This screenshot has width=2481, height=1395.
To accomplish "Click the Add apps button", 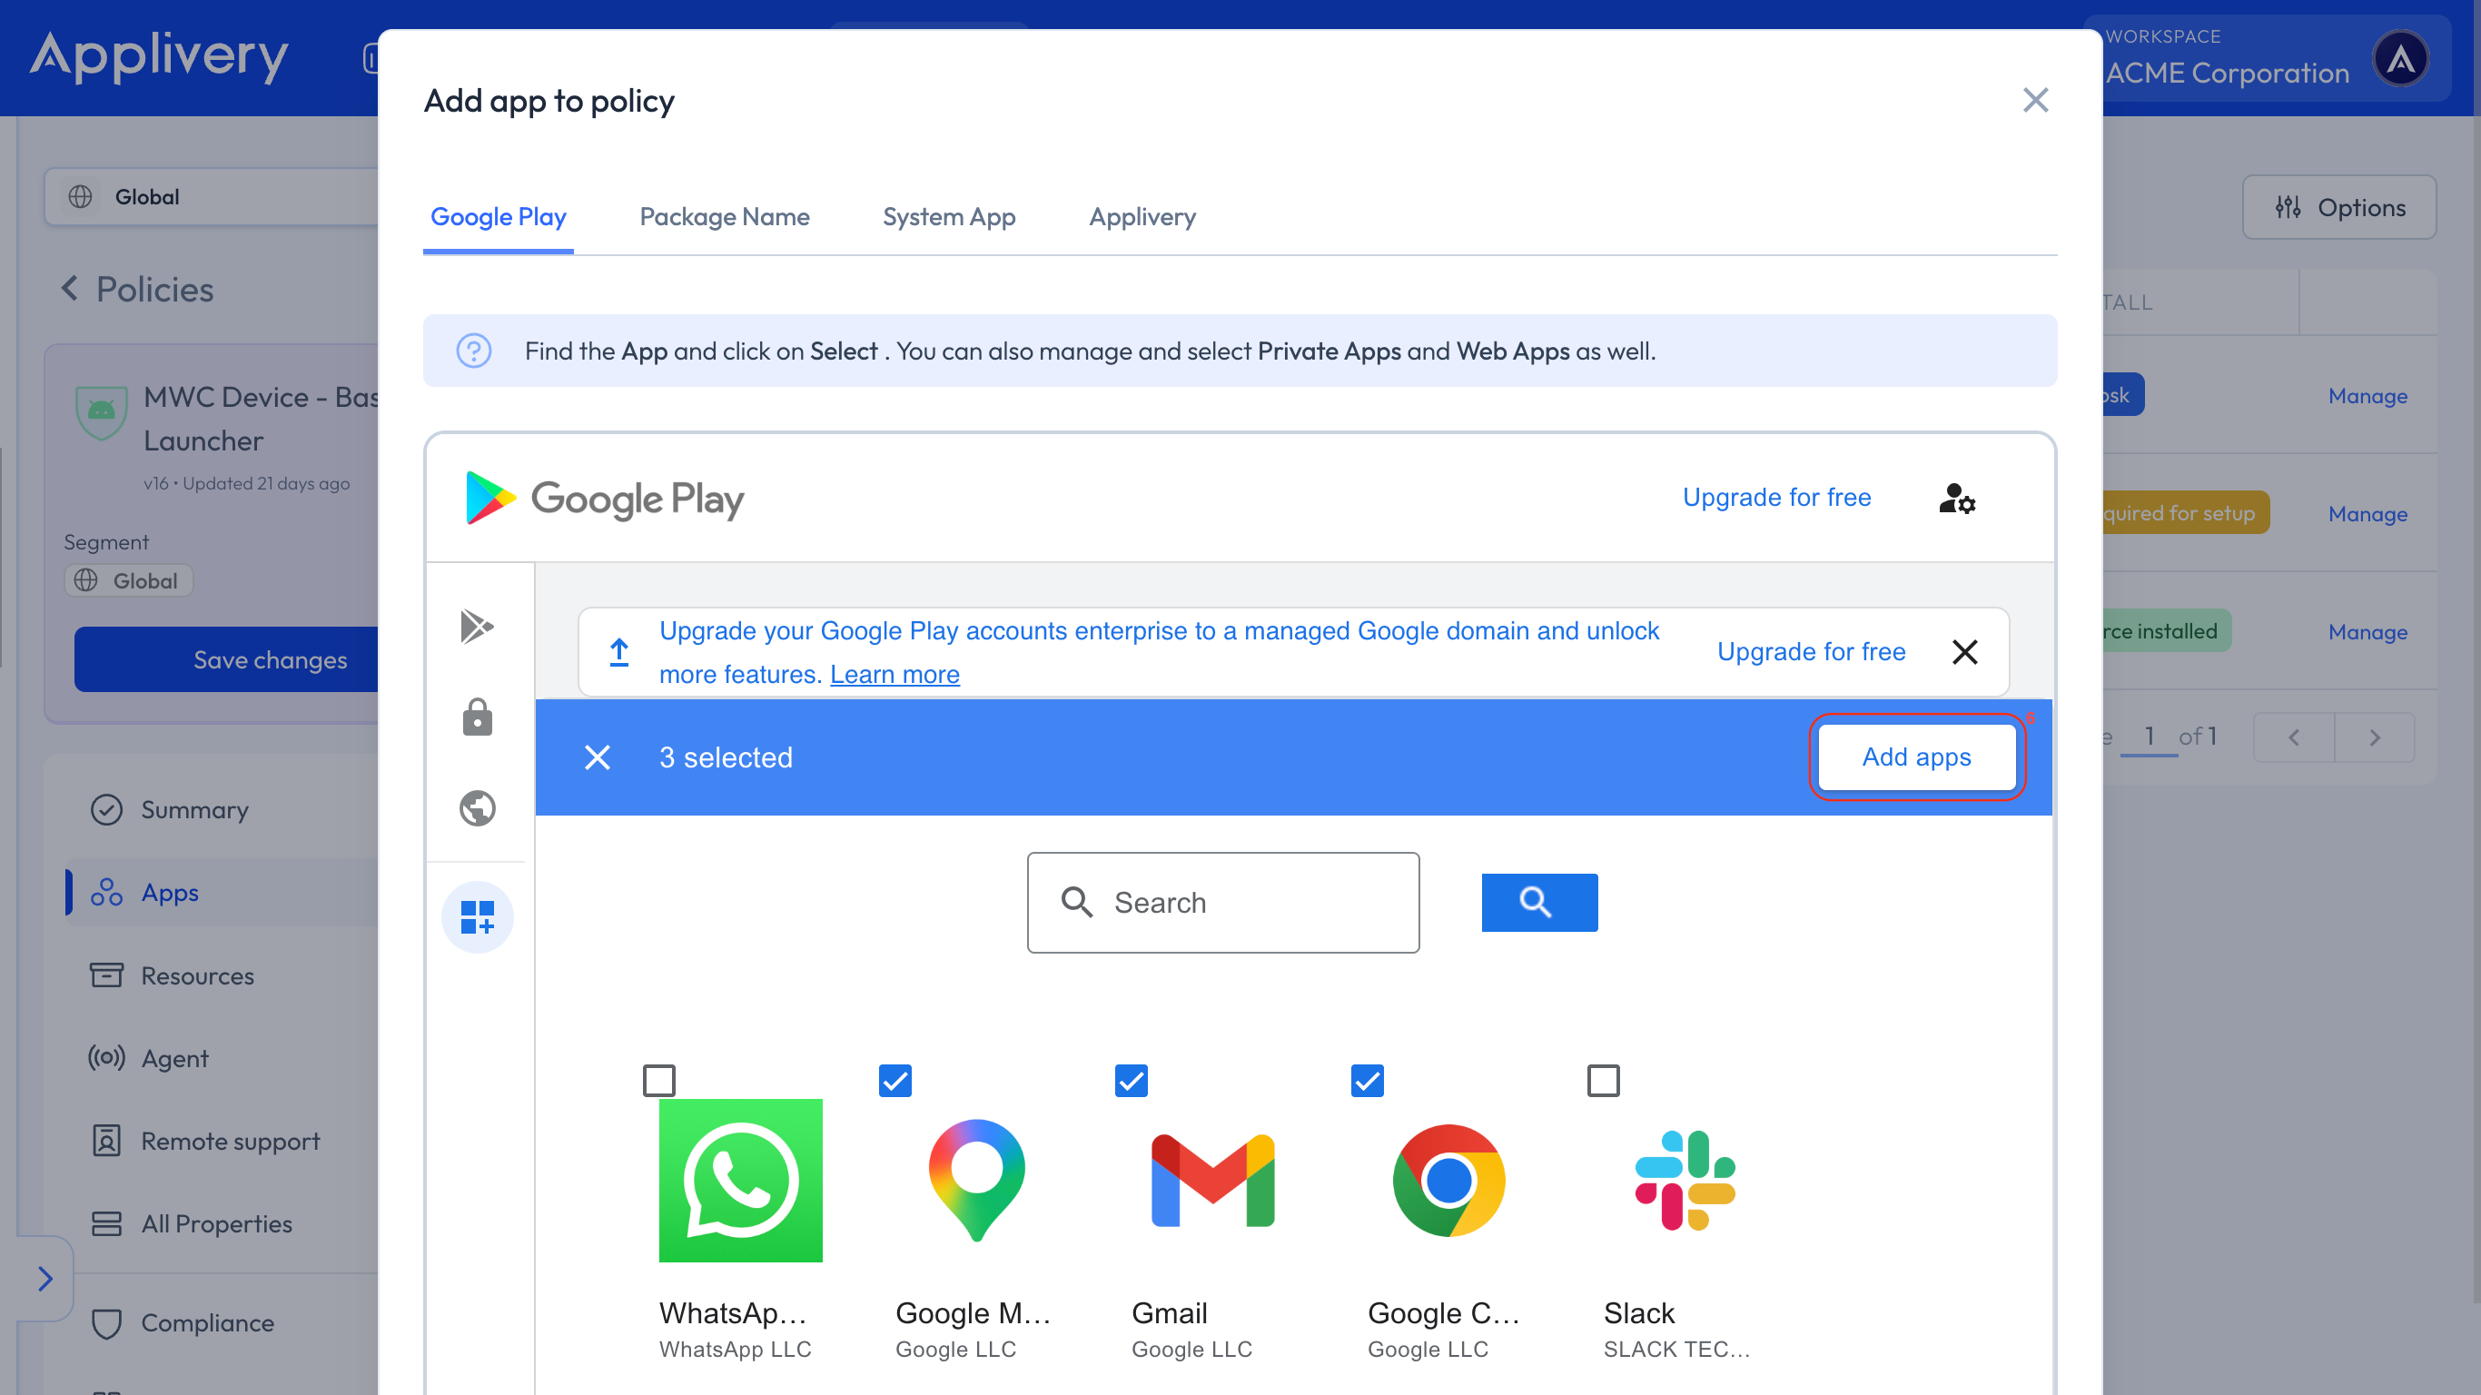I will 1915,757.
